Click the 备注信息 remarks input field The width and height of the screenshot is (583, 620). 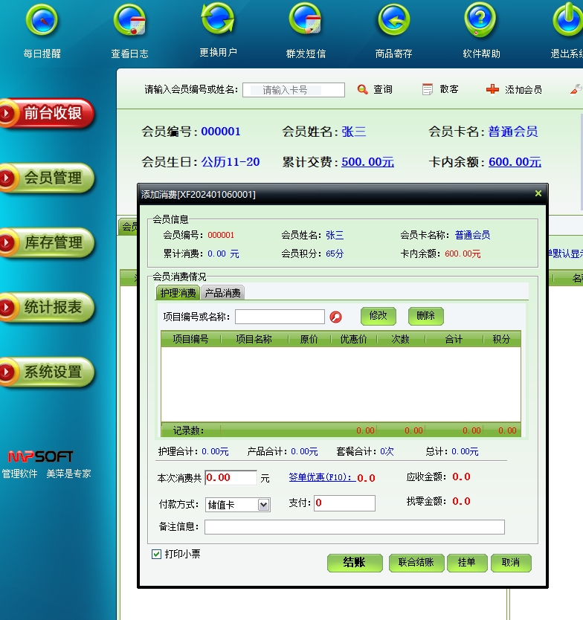pos(354,527)
